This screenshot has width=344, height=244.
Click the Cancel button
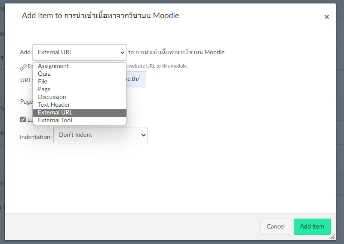(276, 226)
